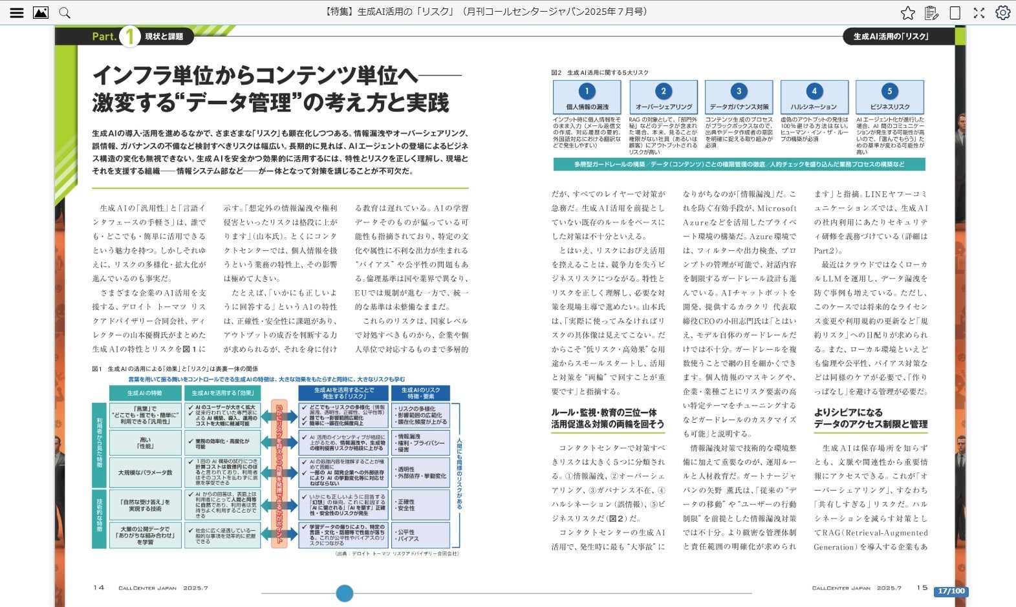Enter fullscreen with the arrows icon

(x=979, y=12)
